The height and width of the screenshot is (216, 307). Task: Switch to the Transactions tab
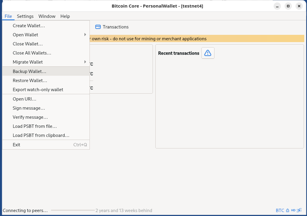[x=112, y=27]
